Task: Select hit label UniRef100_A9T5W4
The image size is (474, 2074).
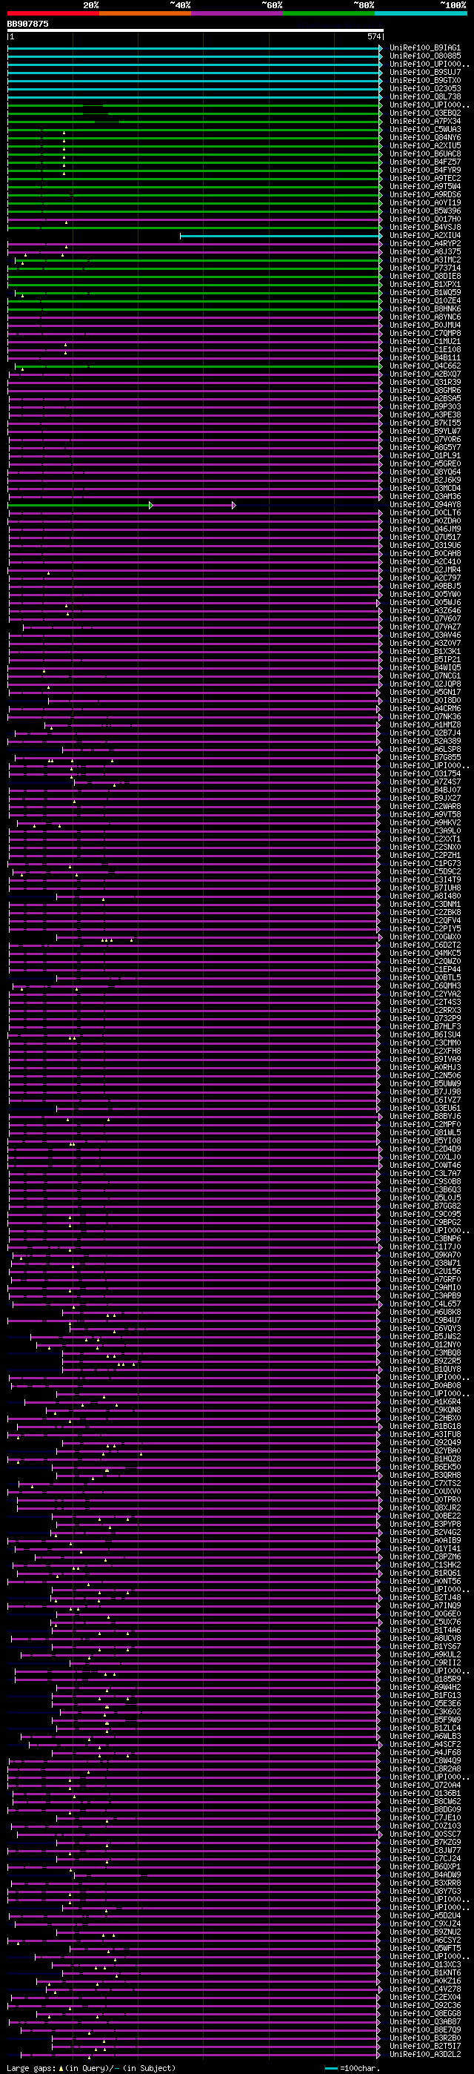Action: 426,186
